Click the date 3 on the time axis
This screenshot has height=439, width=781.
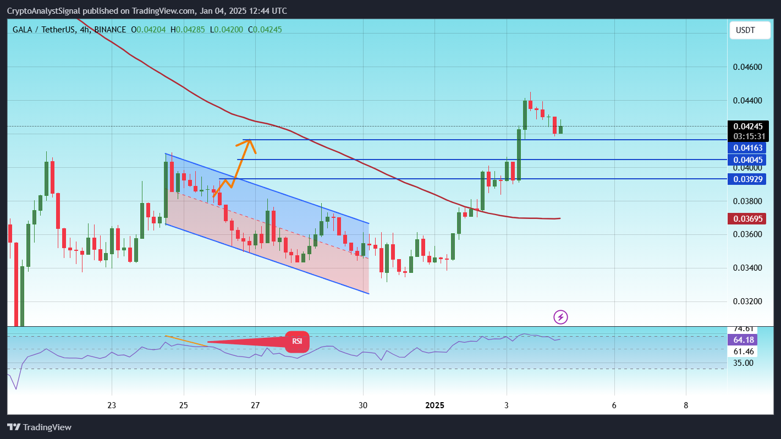pos(507,405)
